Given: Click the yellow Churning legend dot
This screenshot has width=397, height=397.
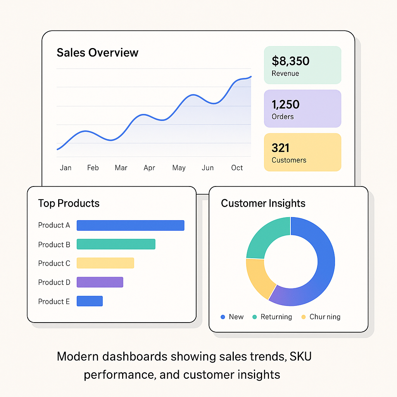Looking at the screenshot, I should 303,317.
